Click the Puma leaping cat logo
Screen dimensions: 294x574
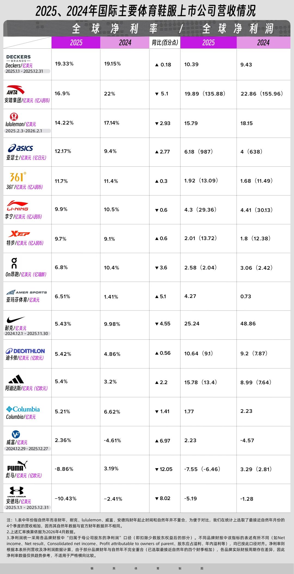pyautogui.click(x=17, y=466)
